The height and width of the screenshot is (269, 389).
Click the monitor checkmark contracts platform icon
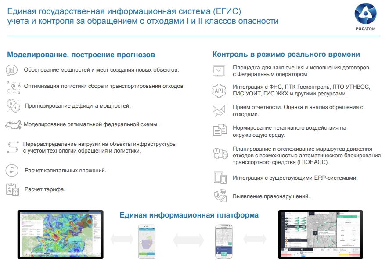(x=219, y=70)
